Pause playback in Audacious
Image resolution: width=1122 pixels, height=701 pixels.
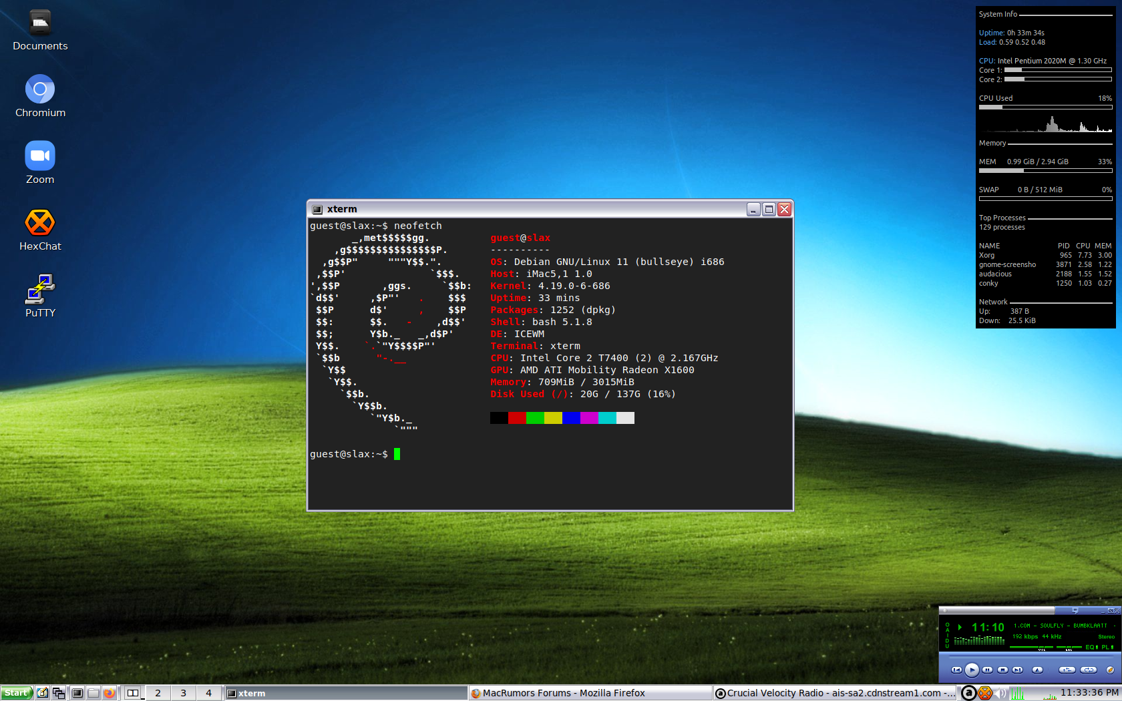coord(987,670)
